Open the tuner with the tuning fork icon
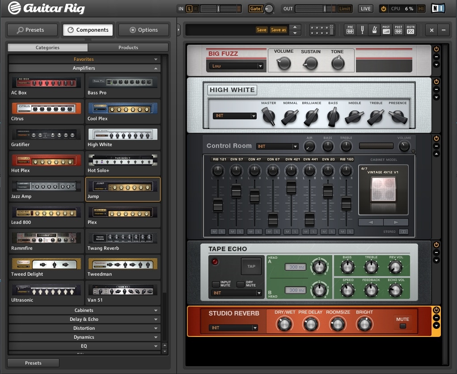 pyautogui.click(x=362, y=29)
